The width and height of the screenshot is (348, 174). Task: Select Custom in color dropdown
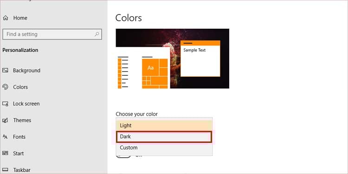(164, 148)
